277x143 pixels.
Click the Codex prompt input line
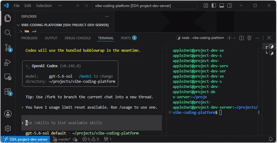click(91, 123)
